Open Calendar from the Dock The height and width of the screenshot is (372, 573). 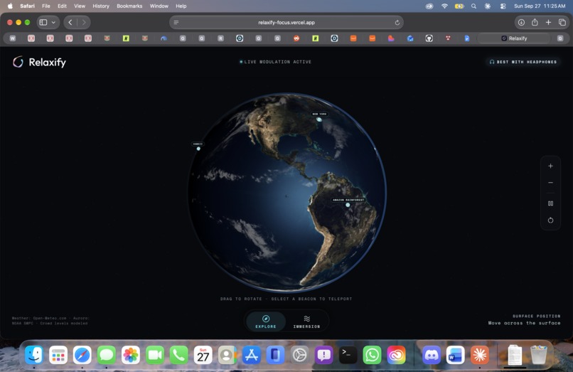coord(203,355)
